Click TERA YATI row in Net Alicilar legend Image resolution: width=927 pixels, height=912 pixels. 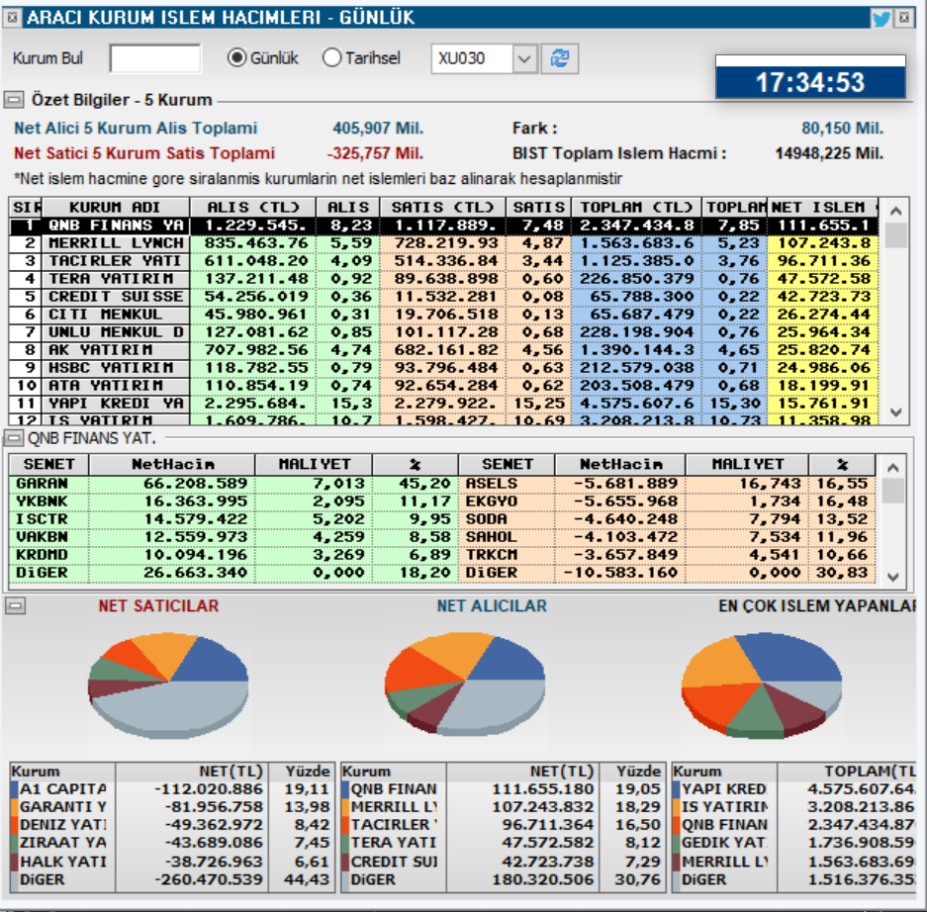pos(504,843)
